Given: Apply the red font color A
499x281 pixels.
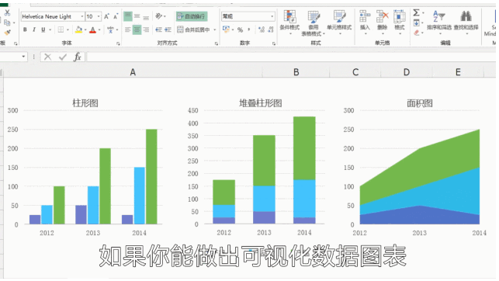Looking at the screenshot, I should tap(92, 30).
